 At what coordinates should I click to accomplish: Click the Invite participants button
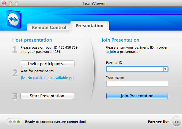(x=47, y=64)
